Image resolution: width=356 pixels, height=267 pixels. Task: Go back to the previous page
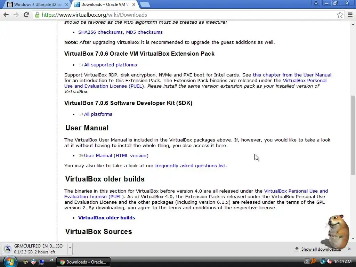click(6, 15)
